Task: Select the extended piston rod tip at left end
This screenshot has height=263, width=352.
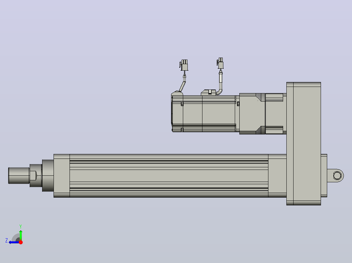Action: pyautogui.click(x=19, y=175)
